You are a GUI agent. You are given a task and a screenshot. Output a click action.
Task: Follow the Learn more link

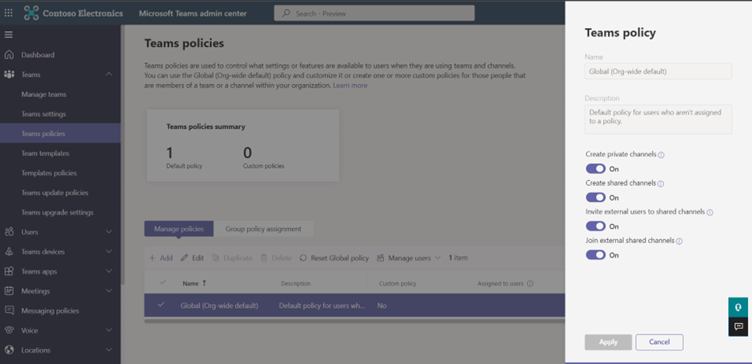tap(350, 86)
